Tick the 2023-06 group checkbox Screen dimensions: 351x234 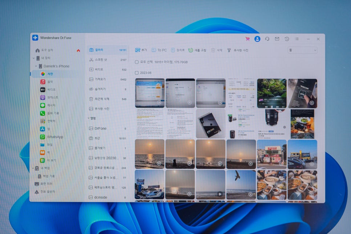tap(137, 73)
